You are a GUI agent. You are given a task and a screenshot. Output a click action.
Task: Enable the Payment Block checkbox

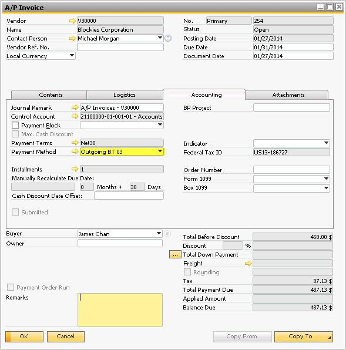tap(15, 125)
